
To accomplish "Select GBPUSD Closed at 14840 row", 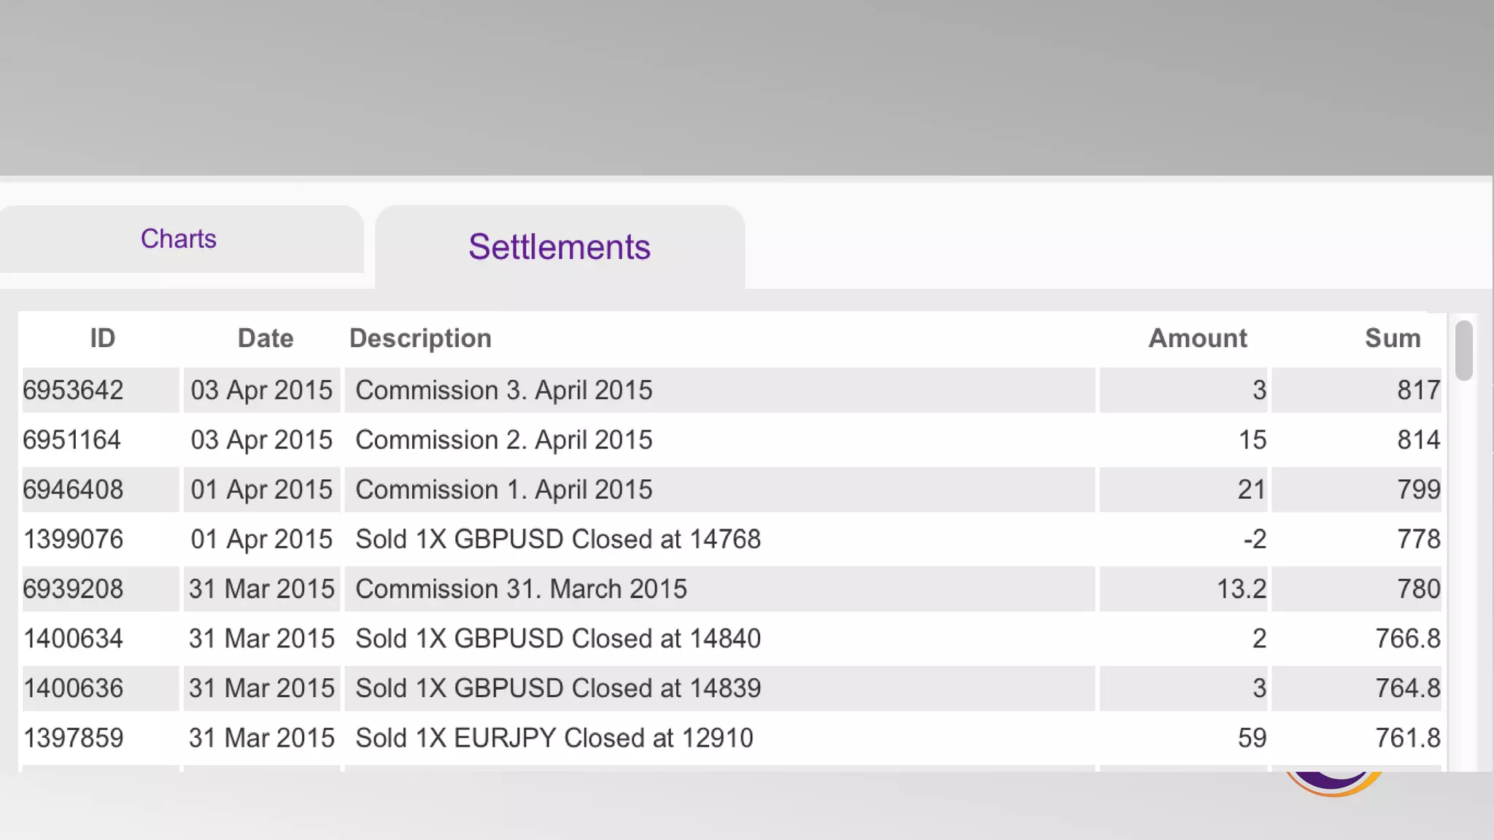I will pos(558,638).
